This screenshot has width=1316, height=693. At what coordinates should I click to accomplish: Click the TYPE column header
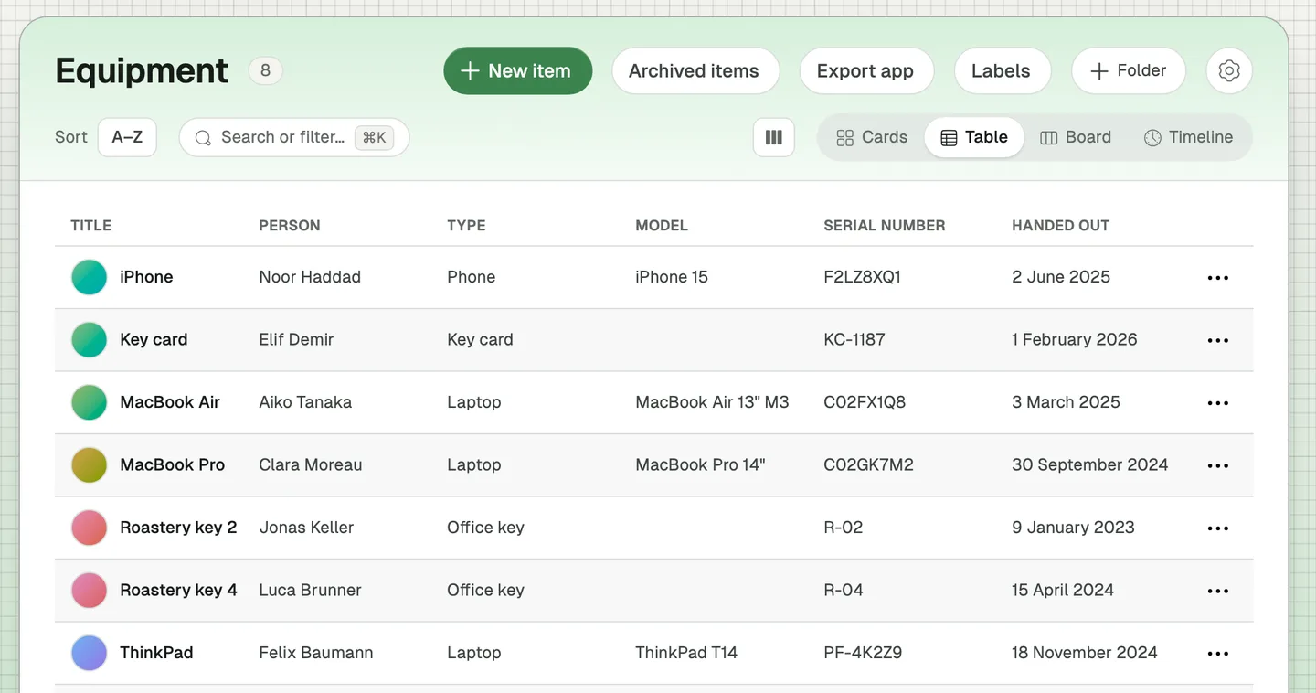[x=466, y=226]
